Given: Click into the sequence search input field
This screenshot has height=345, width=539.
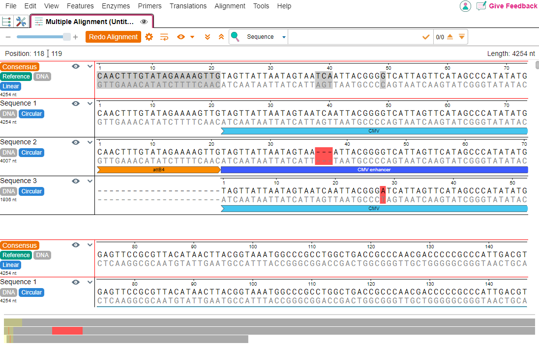Looking at the screenshot, I should [355, 37].
